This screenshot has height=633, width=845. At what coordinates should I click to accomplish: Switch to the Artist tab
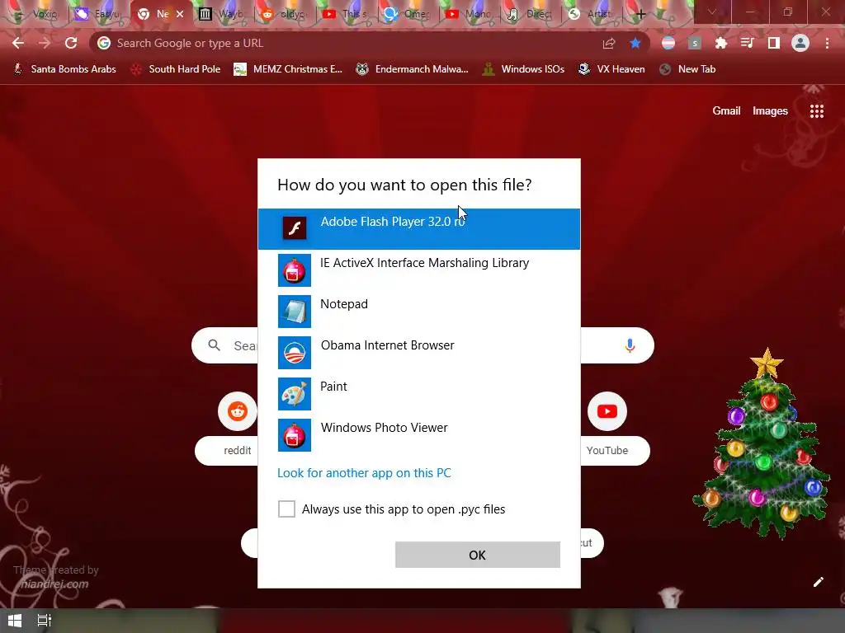click(x=592, y=14)
